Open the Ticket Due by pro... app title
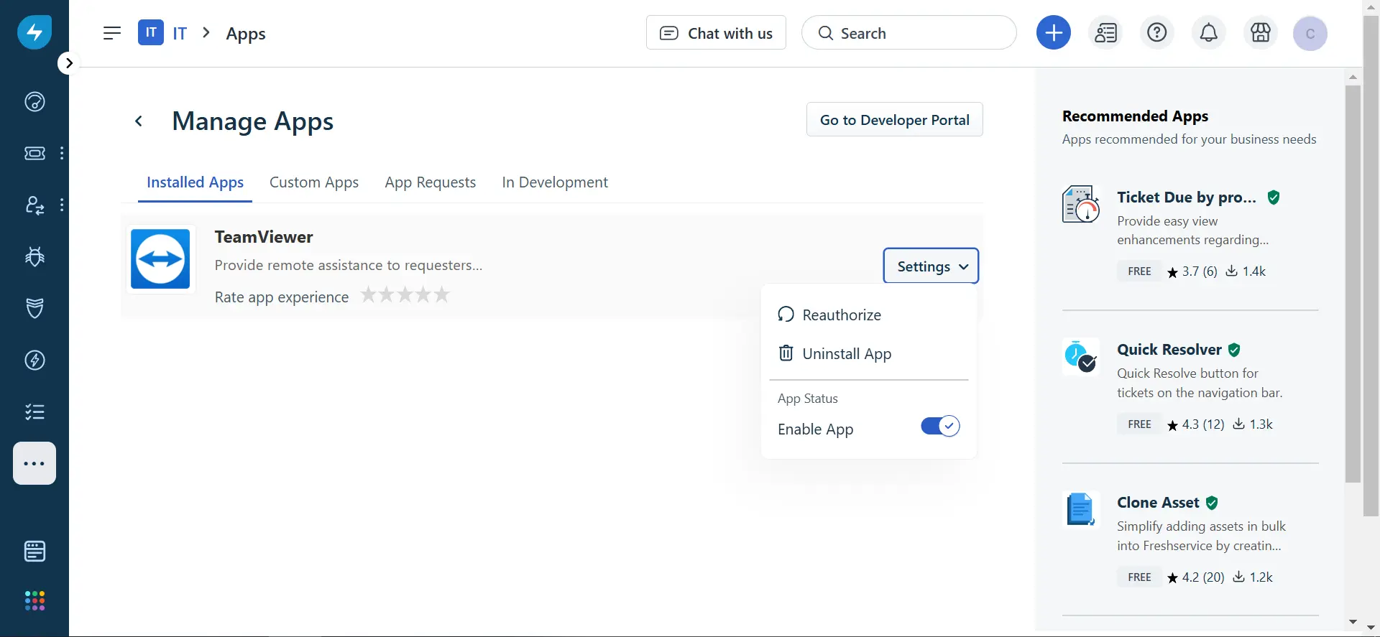Viewport: 1380px width, 637px height. (1187, 197)
